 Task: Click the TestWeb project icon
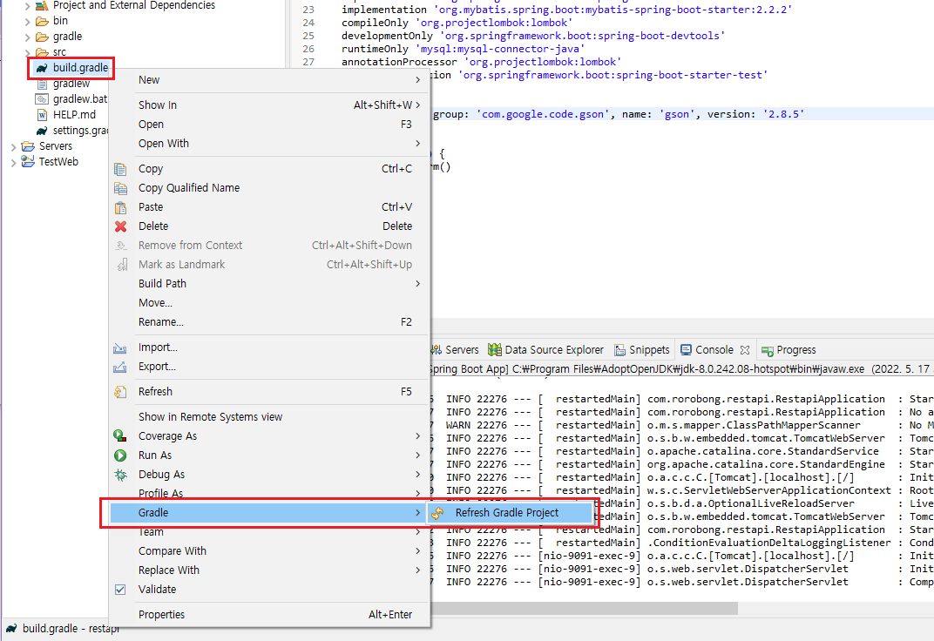tap(28, 161)
